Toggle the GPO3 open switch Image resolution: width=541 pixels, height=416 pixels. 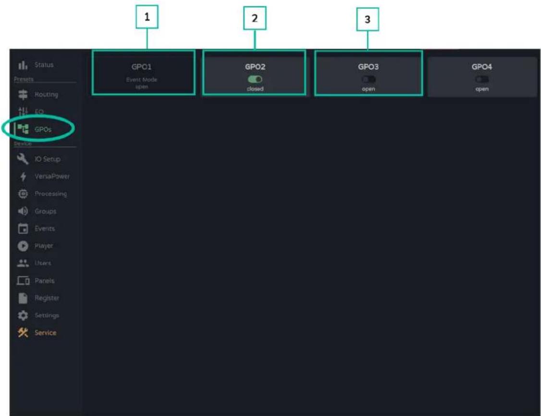pos(369,79)
